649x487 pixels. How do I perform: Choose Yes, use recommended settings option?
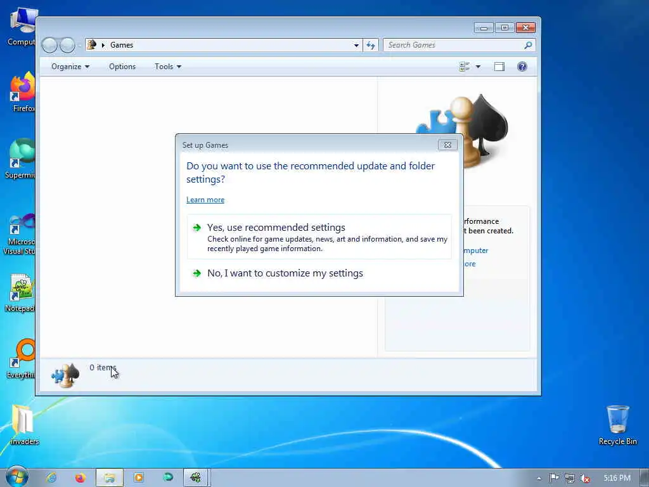coord(319,237)
